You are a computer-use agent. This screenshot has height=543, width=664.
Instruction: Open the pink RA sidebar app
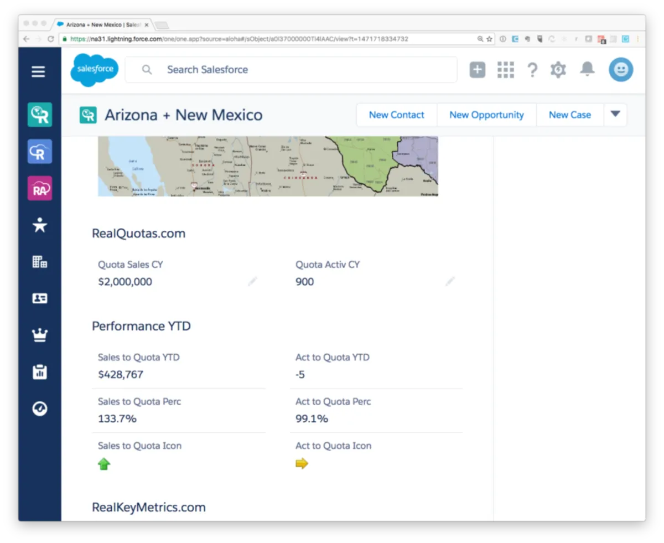click(x=40, y=188)
